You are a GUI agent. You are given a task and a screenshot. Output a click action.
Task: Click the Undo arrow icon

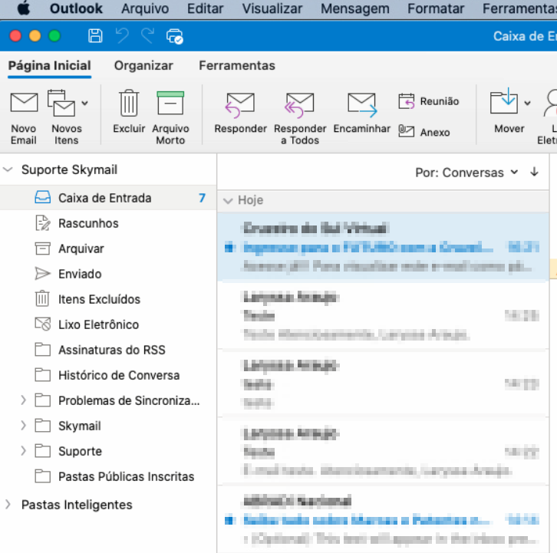tap(122, 36)
